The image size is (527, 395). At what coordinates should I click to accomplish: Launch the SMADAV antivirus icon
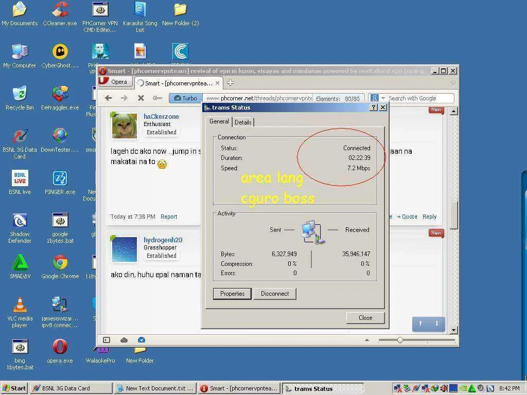tap(20, 267)
